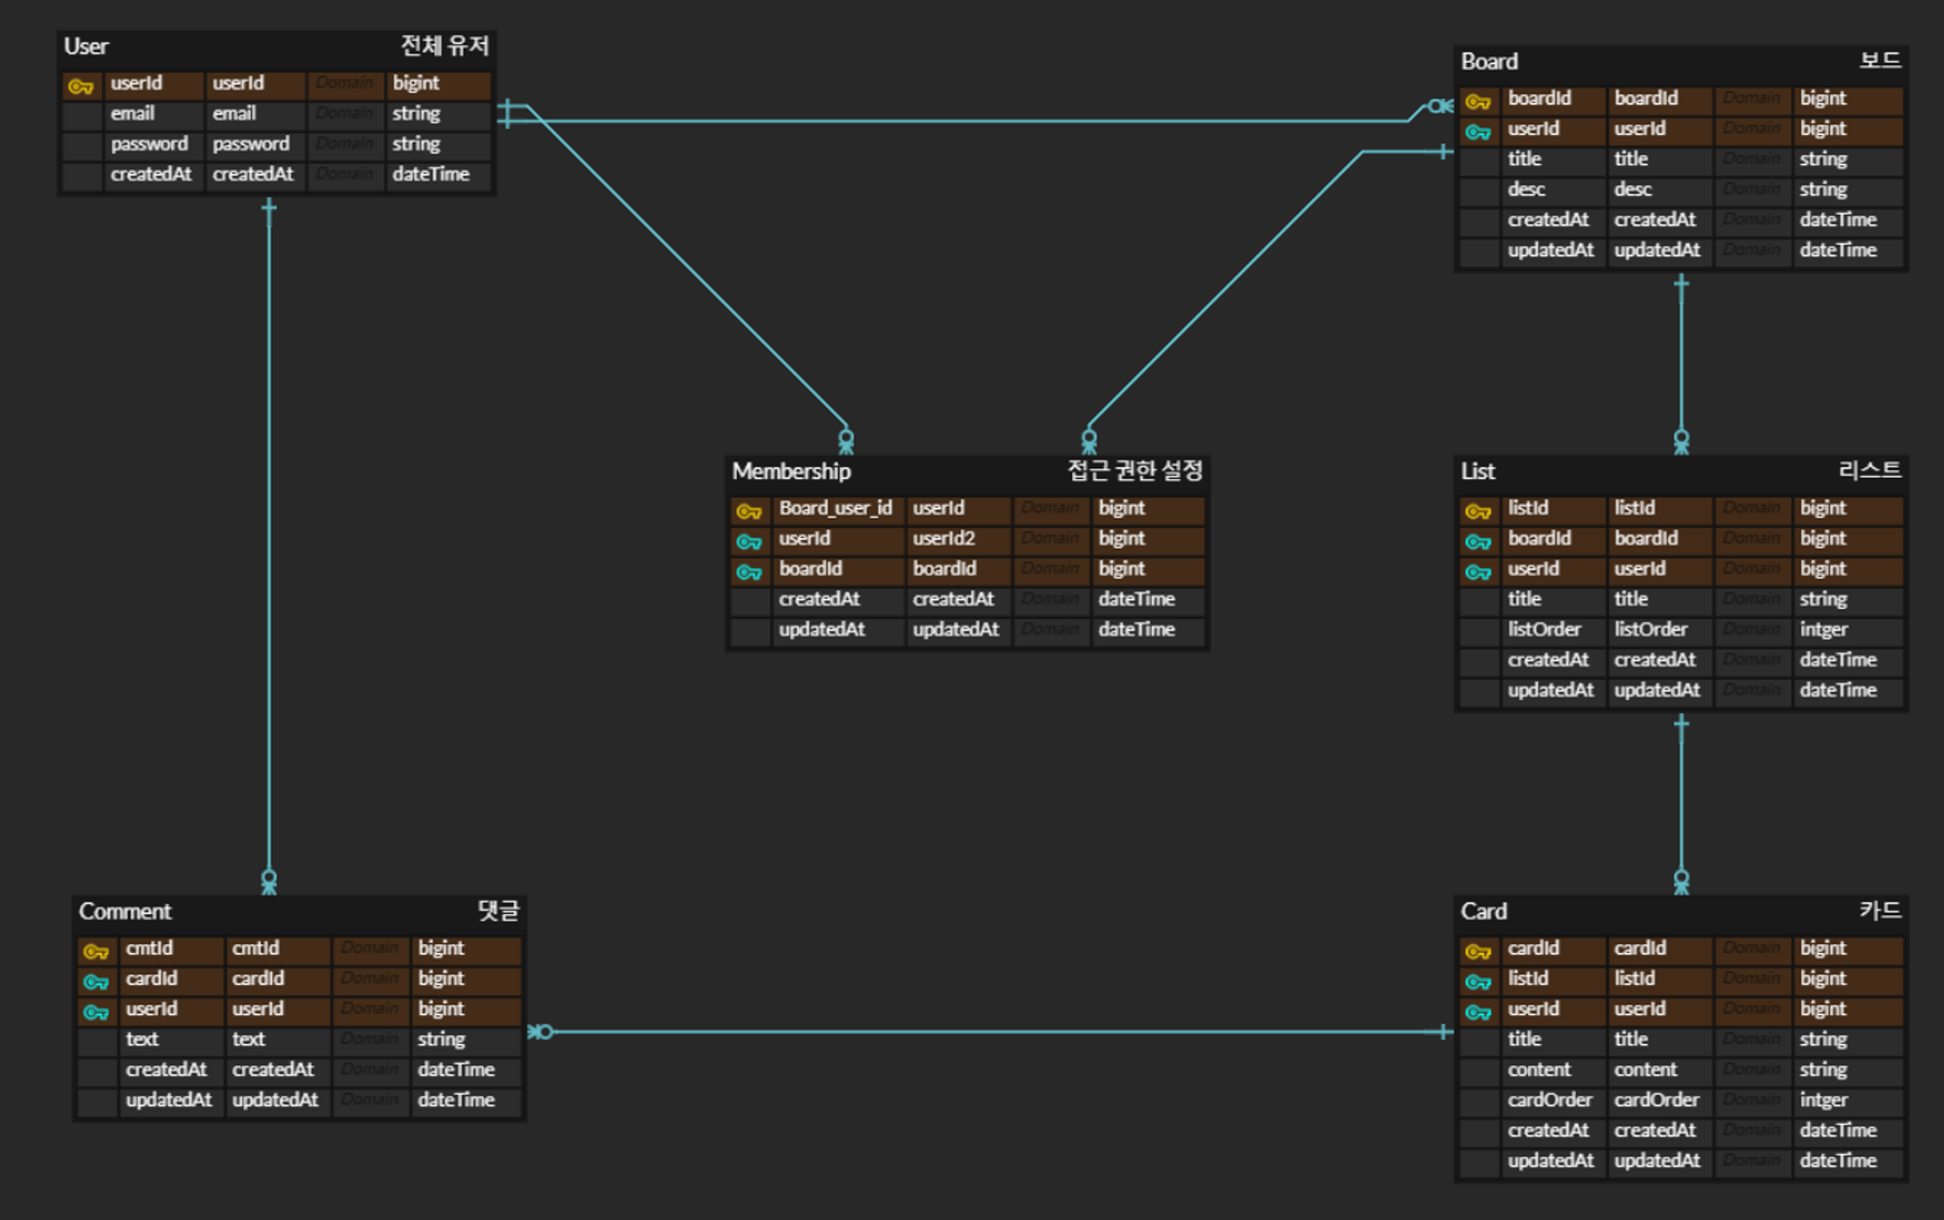Select the key icon for Board_user_id in Membership

749,509
